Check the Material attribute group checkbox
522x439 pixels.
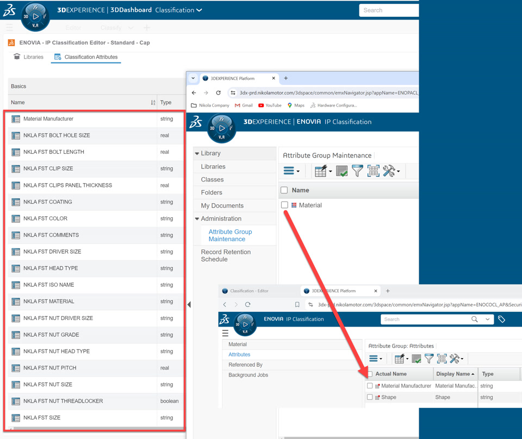pyautogui.click(x=284, y=205)
